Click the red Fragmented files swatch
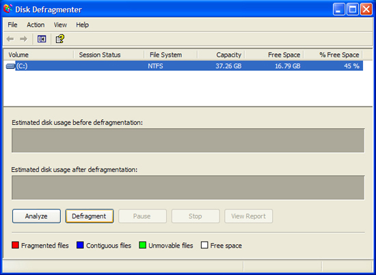The height and width of the screenshot is (275, 376). coord(15,245)
